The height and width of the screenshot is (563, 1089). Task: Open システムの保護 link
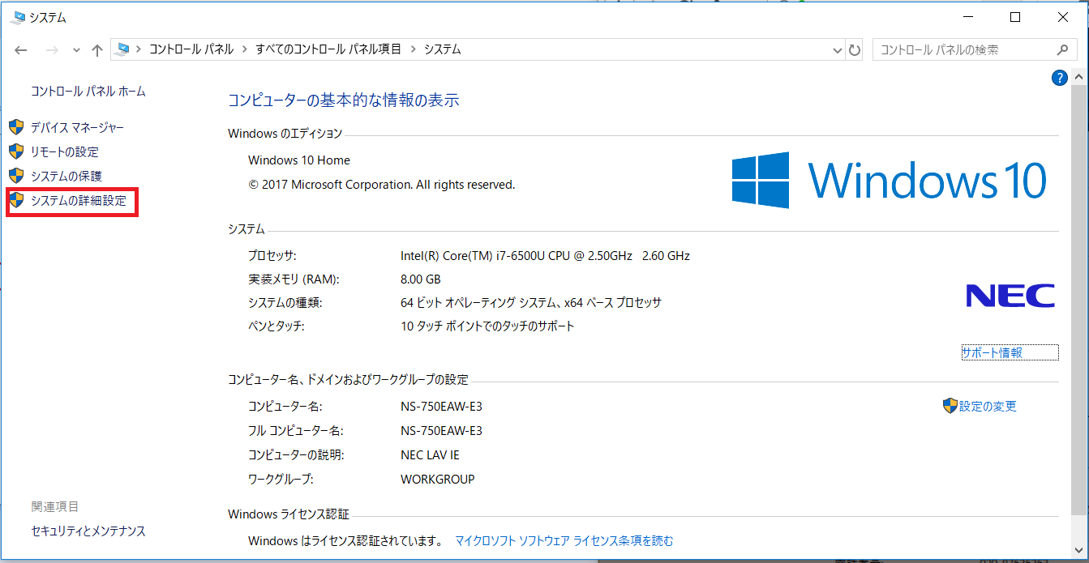[x=66, y=176]
